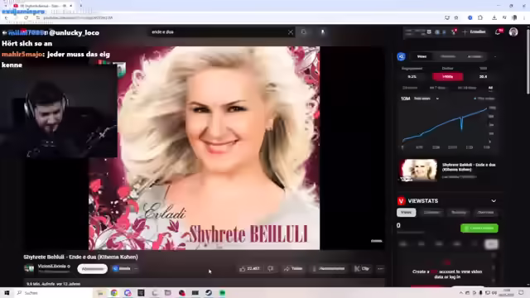Open the VisionLiberia channel avatar

29,268
